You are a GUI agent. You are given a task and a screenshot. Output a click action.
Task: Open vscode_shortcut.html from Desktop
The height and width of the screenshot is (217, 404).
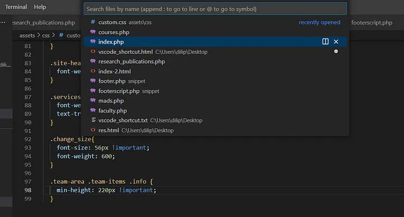click(x=215, y=51)
